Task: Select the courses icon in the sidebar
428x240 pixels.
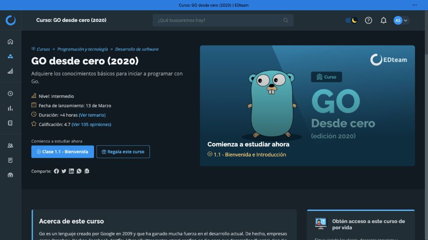Action: (x=10, y=56)
